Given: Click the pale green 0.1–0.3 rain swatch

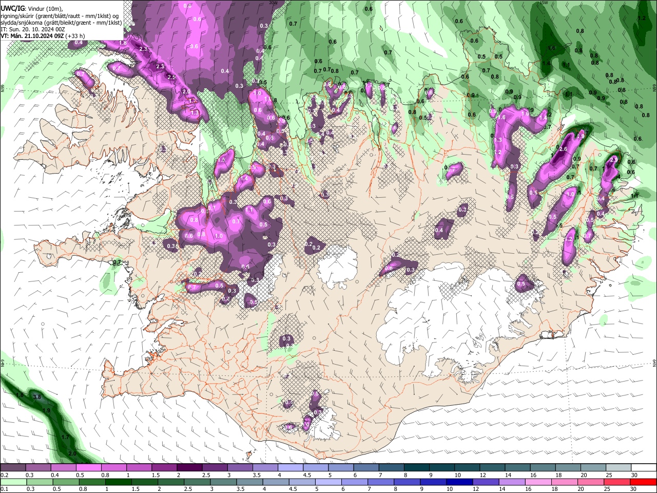Looking at the screenshot, I should click(x=14, y=482).
